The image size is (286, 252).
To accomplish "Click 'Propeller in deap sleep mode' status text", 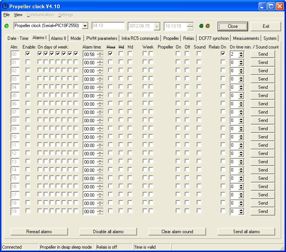I will coord(66,247).
